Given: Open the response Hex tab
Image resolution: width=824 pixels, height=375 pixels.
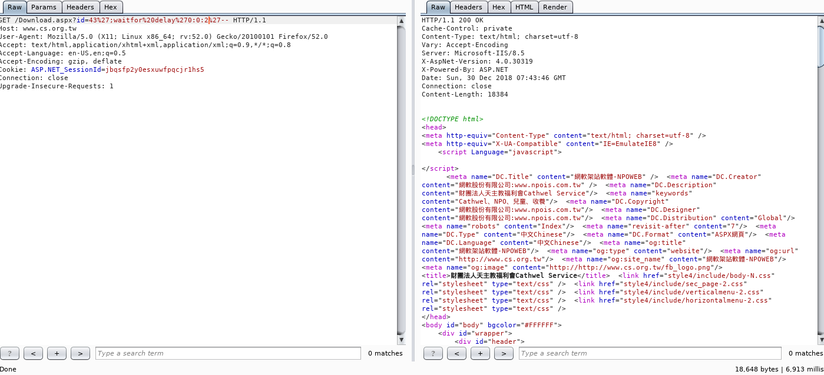Looking at the screenshot, I should [x=498, y=7].
